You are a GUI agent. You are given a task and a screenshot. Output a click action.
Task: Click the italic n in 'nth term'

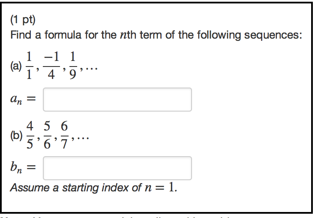(x=123, y=35)
